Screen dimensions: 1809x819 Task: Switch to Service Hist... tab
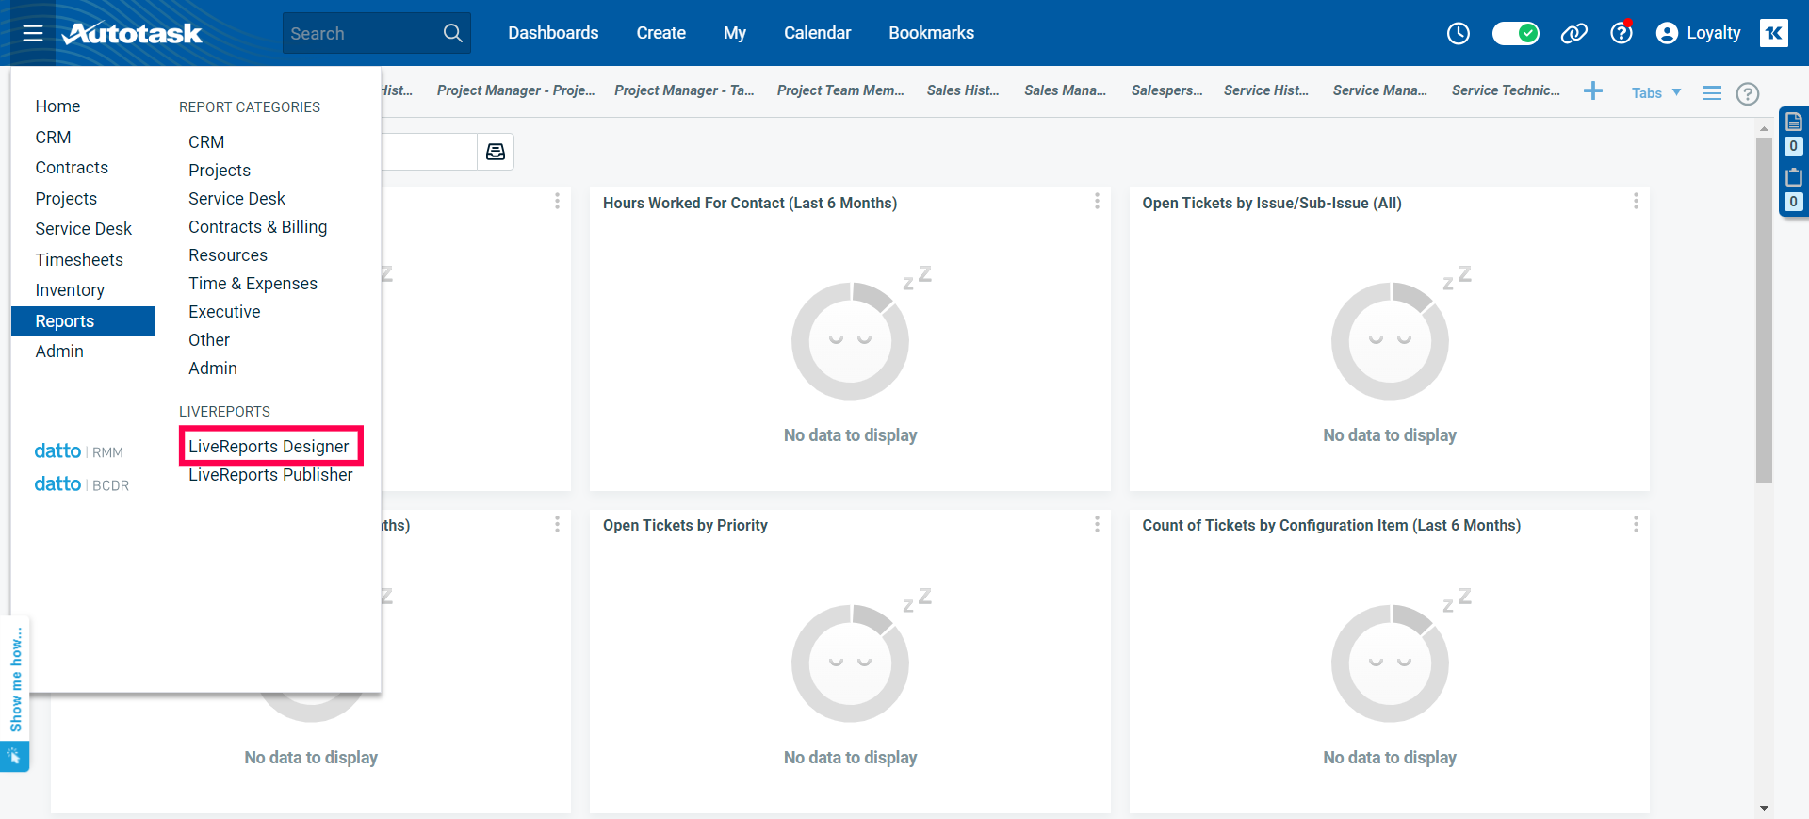coord(1266,90)
